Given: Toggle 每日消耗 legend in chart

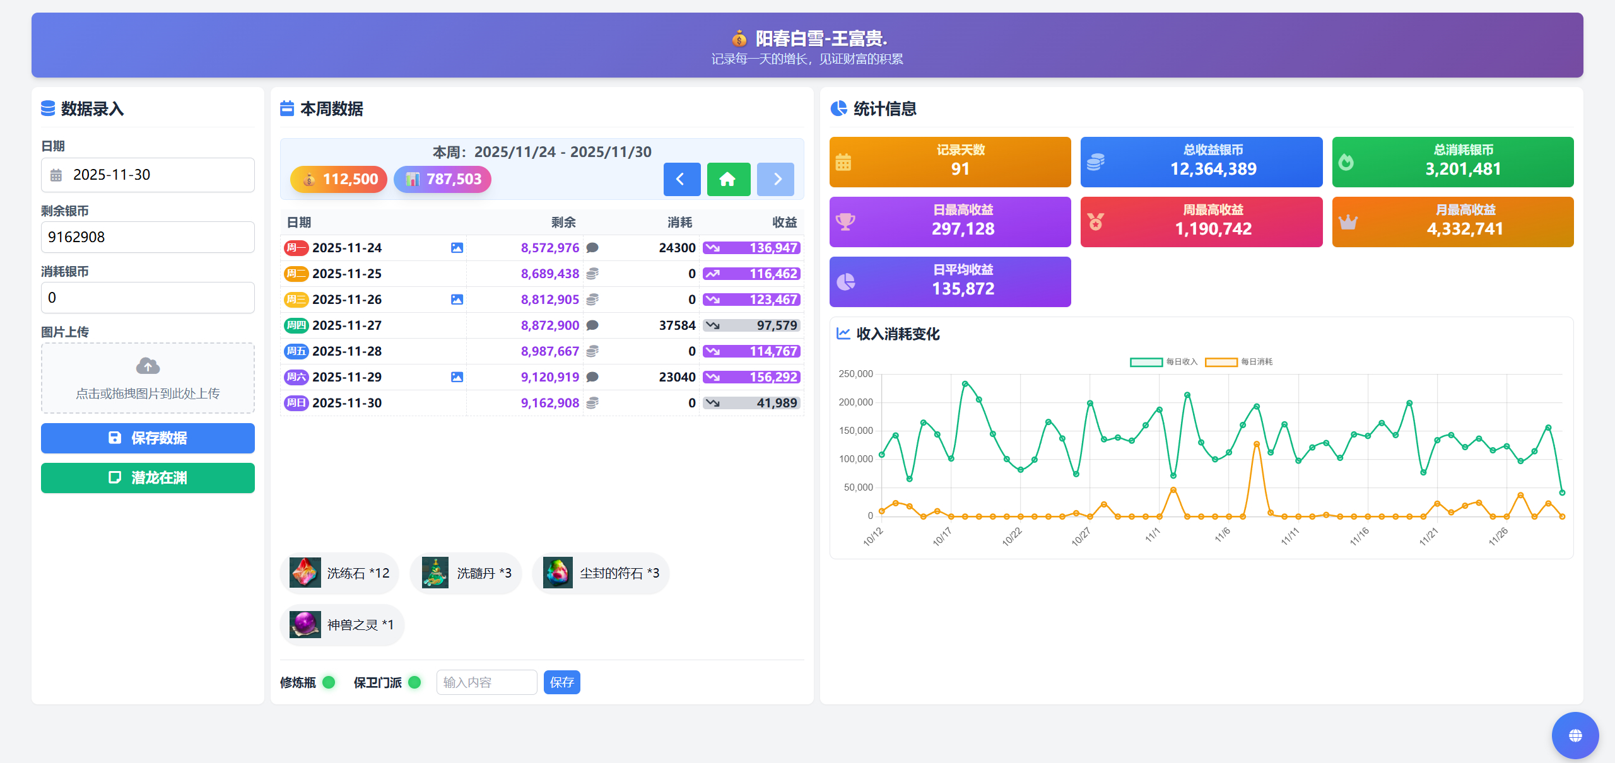Looking at the screenshot, I should point(1238,362).
